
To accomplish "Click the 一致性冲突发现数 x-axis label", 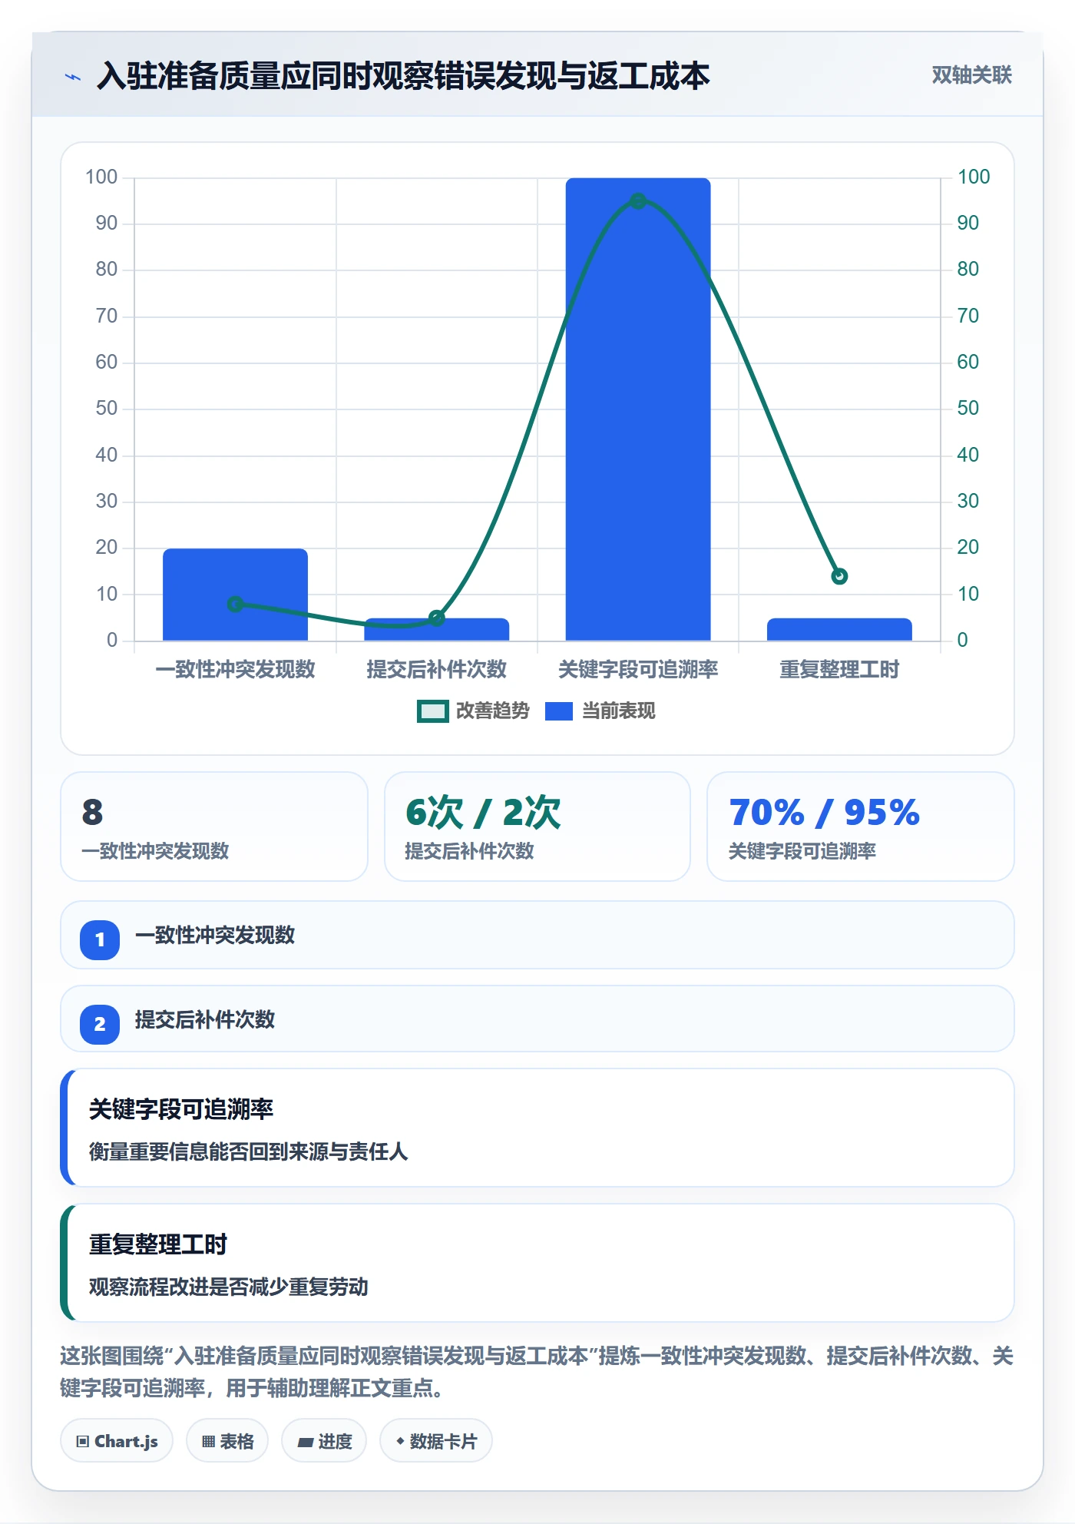I will coord(235,669).
